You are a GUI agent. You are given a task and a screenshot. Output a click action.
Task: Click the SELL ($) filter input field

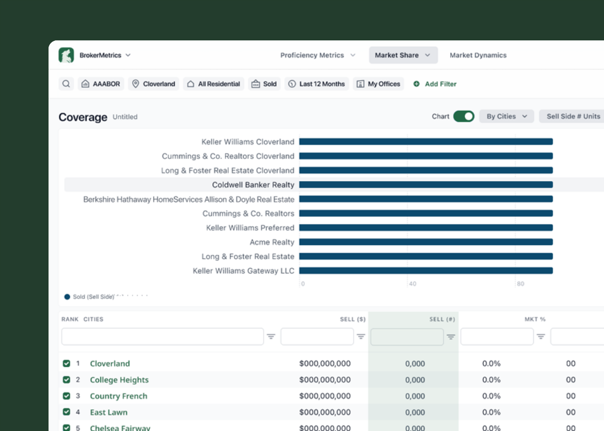(317, 337)
